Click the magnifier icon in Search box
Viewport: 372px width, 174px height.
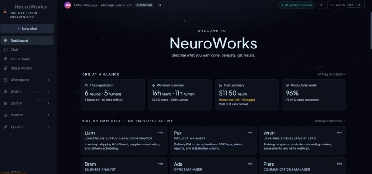(x=332, y=5)
